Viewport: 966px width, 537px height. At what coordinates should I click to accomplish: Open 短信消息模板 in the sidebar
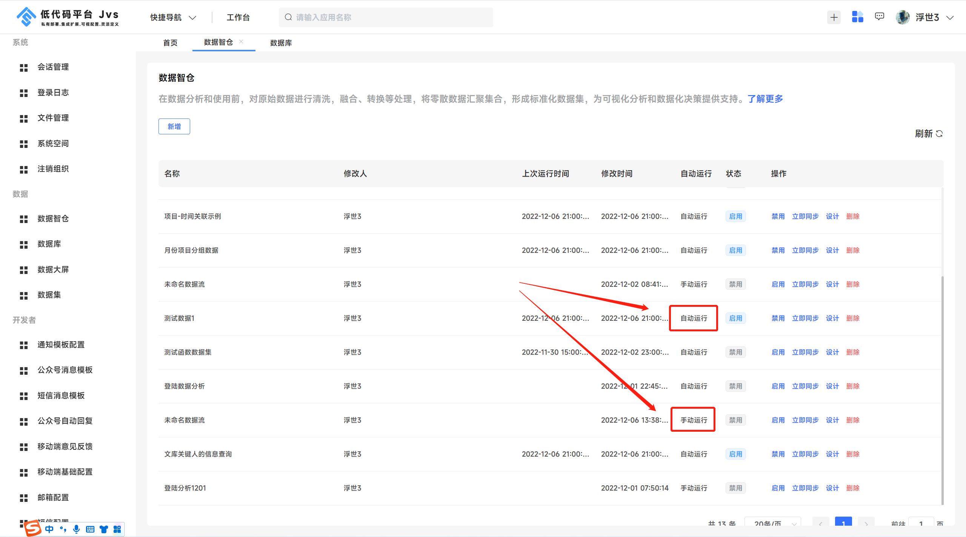coord(61,395)
